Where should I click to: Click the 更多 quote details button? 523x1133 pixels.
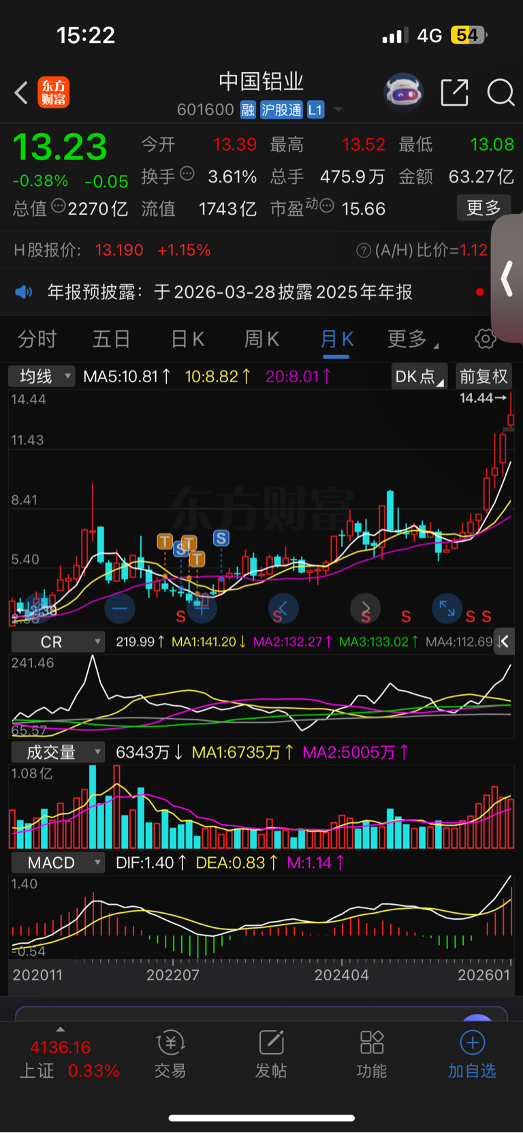484,208
